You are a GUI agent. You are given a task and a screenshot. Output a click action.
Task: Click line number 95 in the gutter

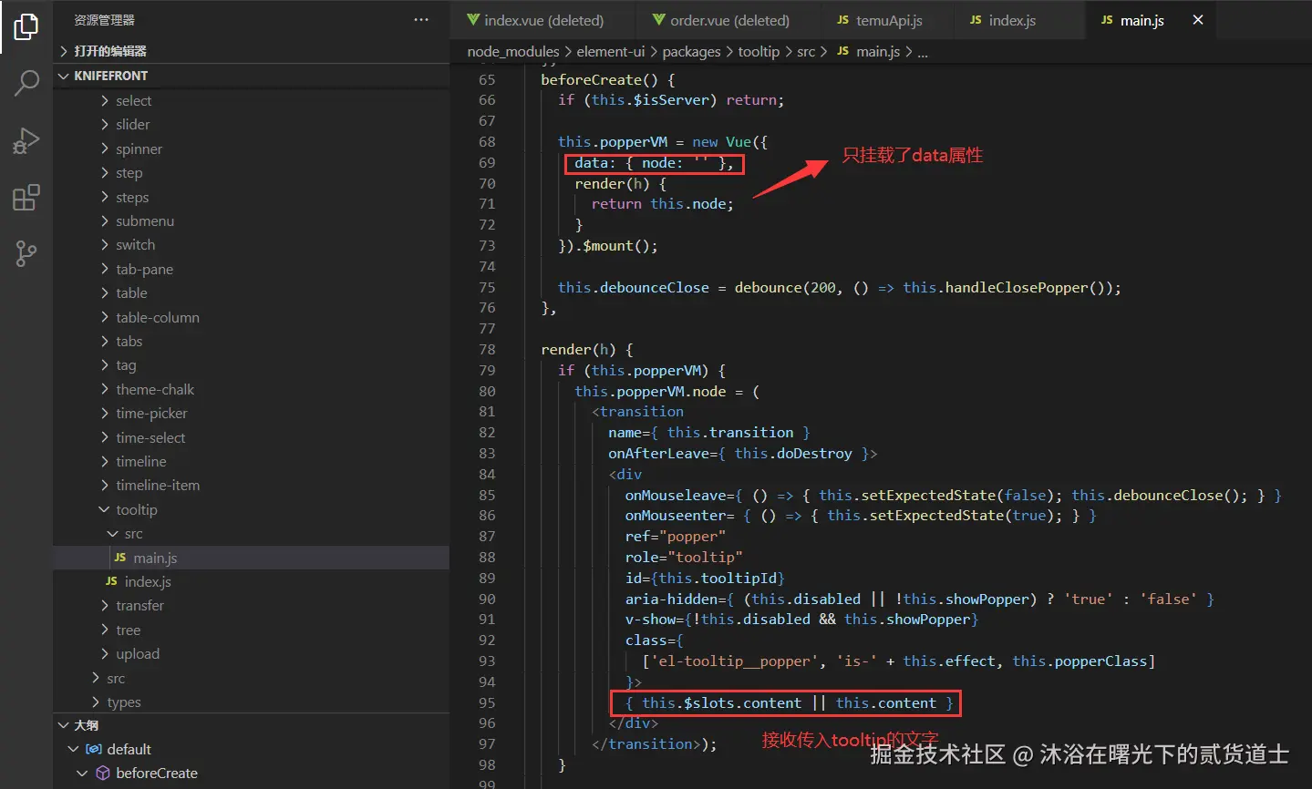(x=487, y=702)
